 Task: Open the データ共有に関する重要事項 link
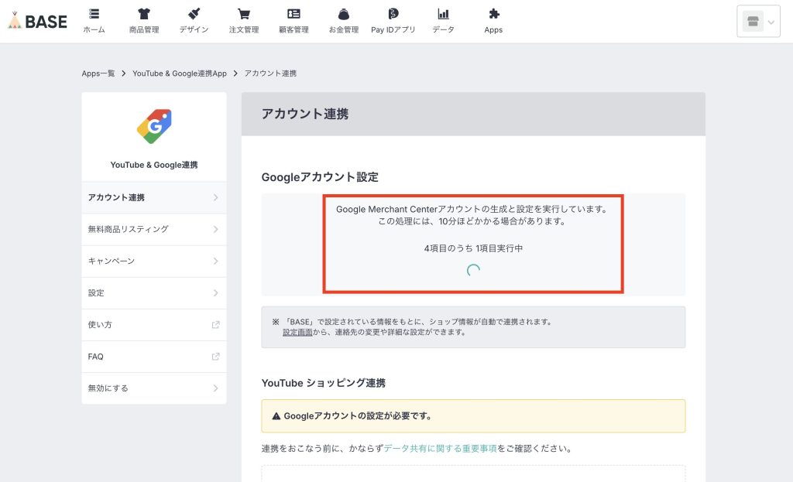click(440, 449)
